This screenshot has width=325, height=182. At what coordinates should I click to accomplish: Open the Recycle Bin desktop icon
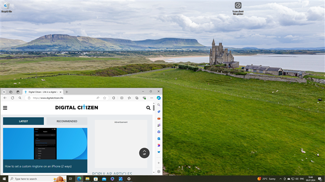[x=7, y=7]
